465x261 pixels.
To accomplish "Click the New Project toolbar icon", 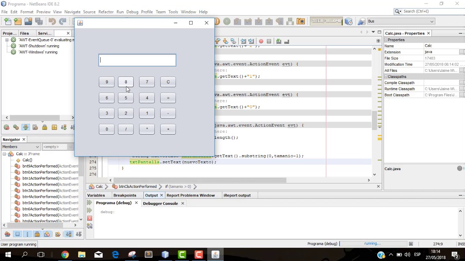I will (x=17, y=21).
